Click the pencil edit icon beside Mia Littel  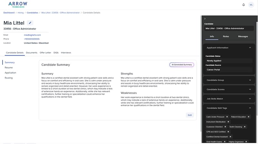pyautogui.click(x=30, y=23)
